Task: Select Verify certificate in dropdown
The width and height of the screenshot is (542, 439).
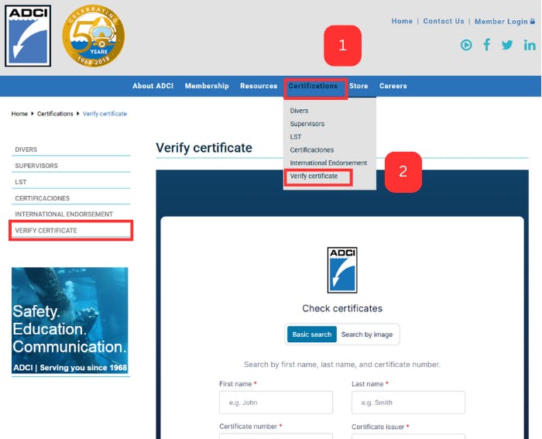Action: click(314, 176)
